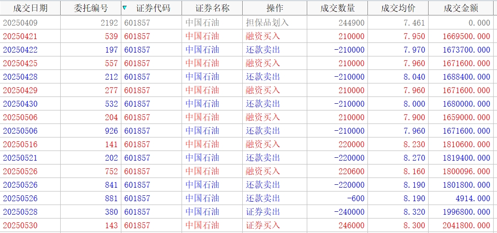Click the 成交均价 column header
Image resolution: width=497 pixels, height=233 pixels.
click(398, 8)
